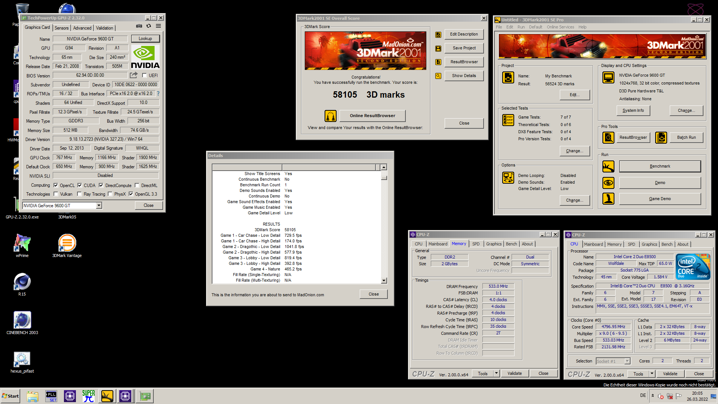
Task: Open the file explorer taskbar icon
Action: (x=33, y=396)
